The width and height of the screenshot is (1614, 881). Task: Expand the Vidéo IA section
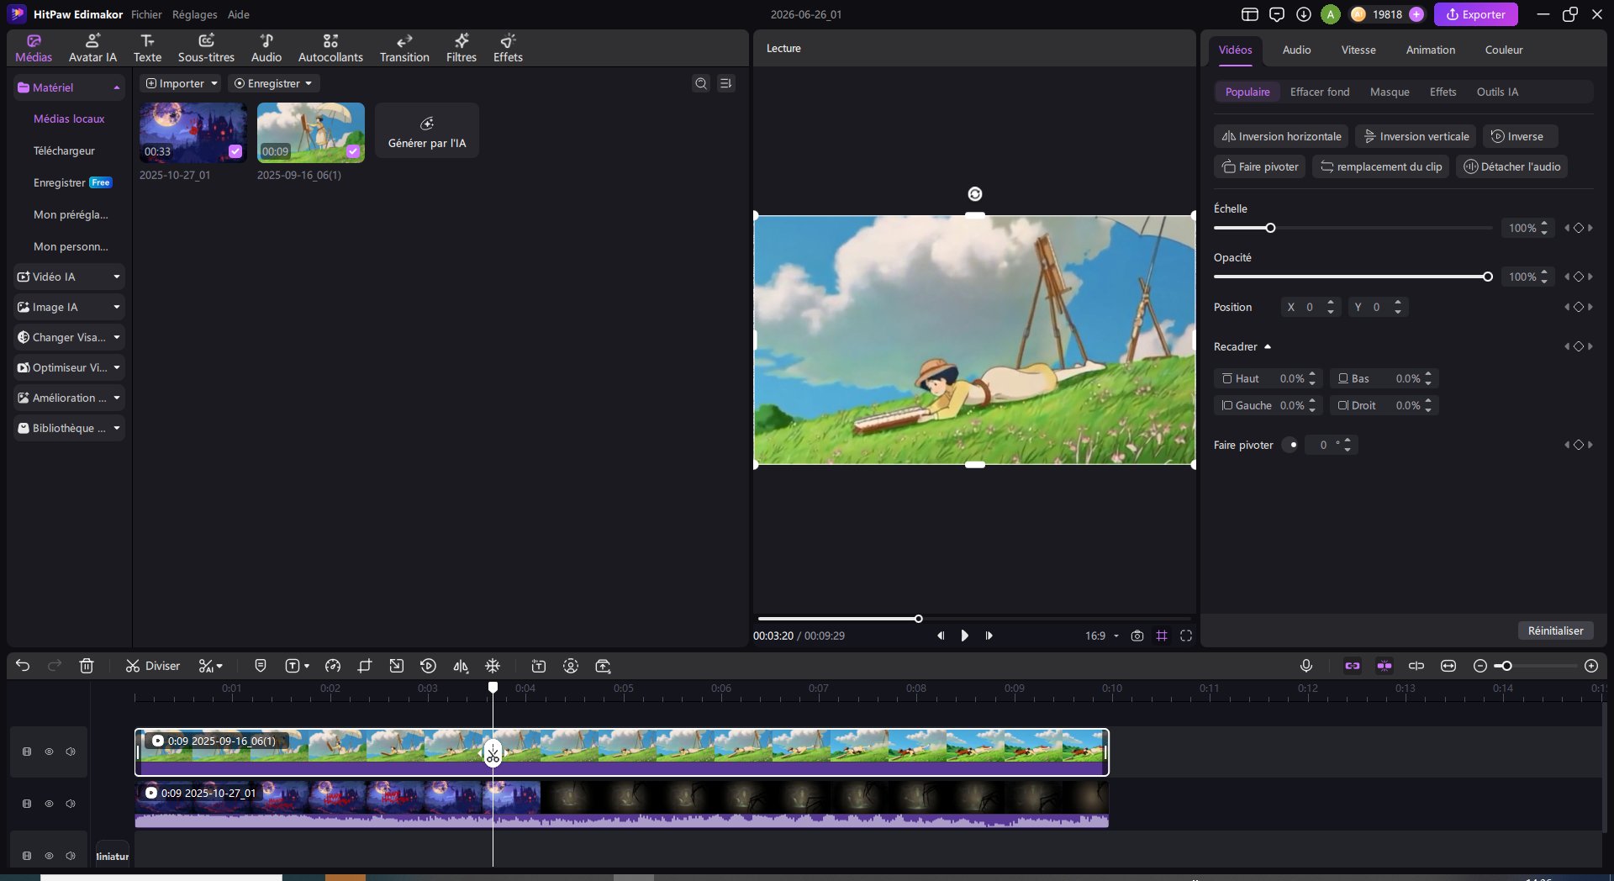[69, 277]
